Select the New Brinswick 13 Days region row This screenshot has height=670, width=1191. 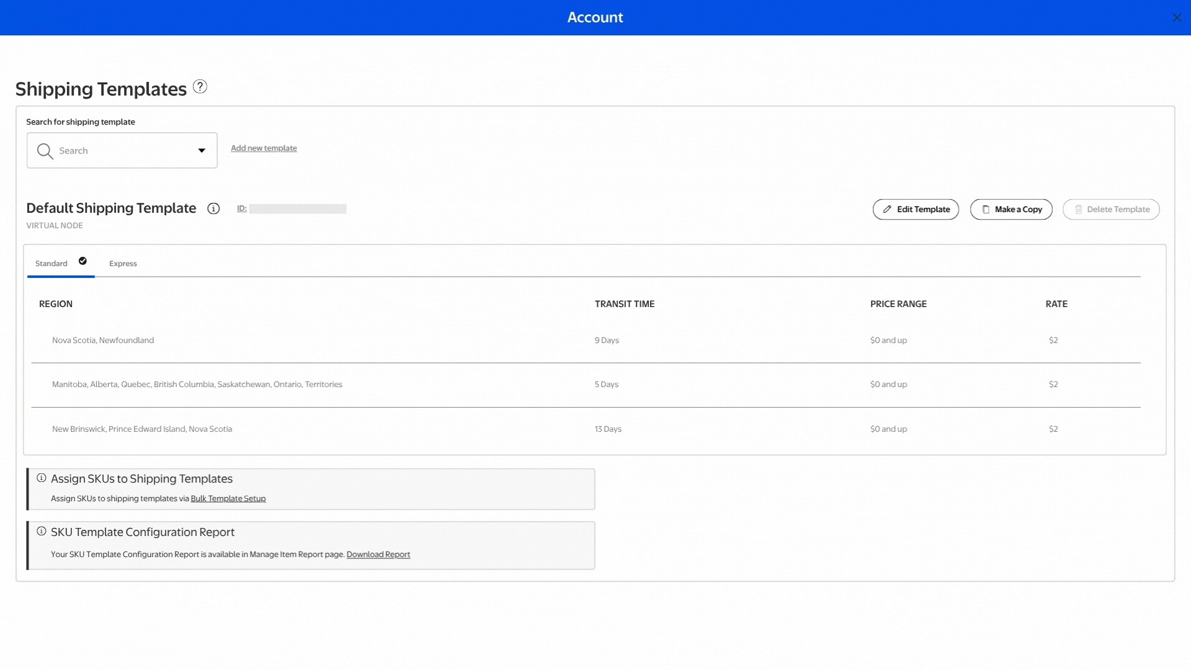point(142,429)
